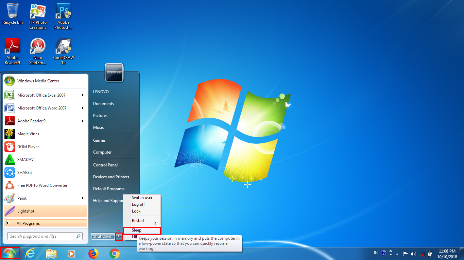Launch GOM Player from the Start menu

(46, 147)
